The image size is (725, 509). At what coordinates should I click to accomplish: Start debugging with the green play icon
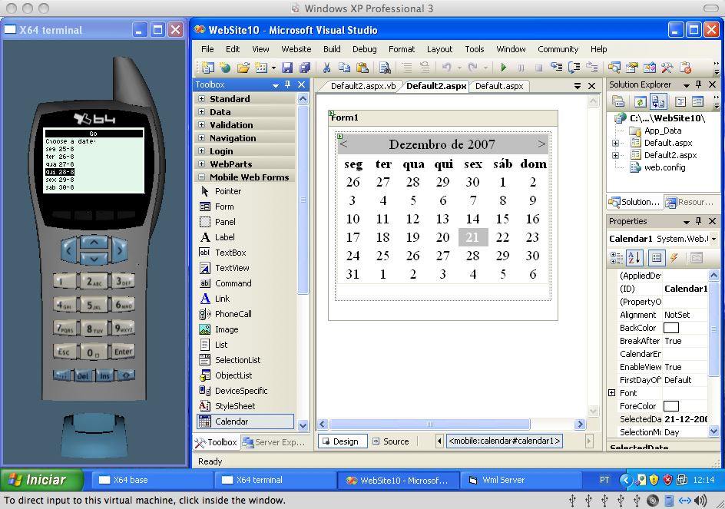(x=504, y=68)
